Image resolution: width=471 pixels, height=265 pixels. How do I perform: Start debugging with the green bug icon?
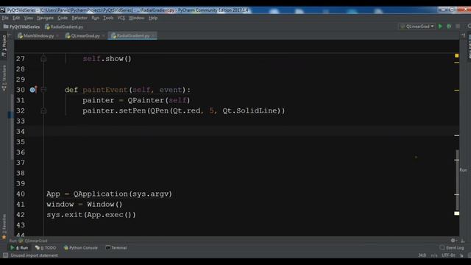pyautogui.click(x=449, y=26)
